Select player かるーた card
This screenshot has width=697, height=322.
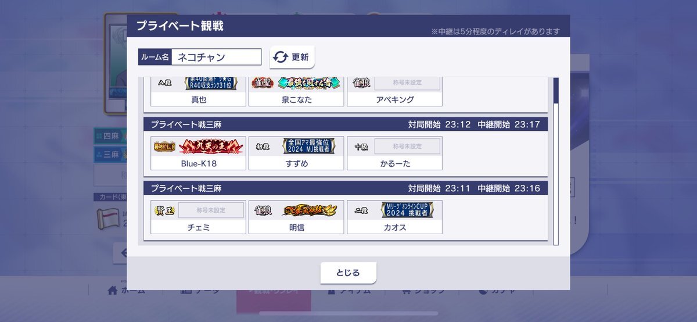tap(395, 153)
